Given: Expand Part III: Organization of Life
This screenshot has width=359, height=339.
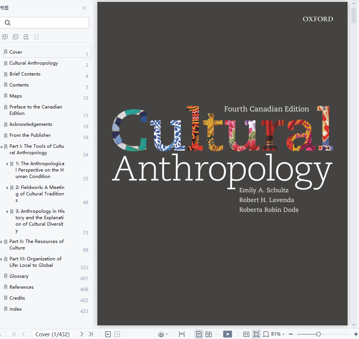Looking at the screenshot, I should coord(2,259).
